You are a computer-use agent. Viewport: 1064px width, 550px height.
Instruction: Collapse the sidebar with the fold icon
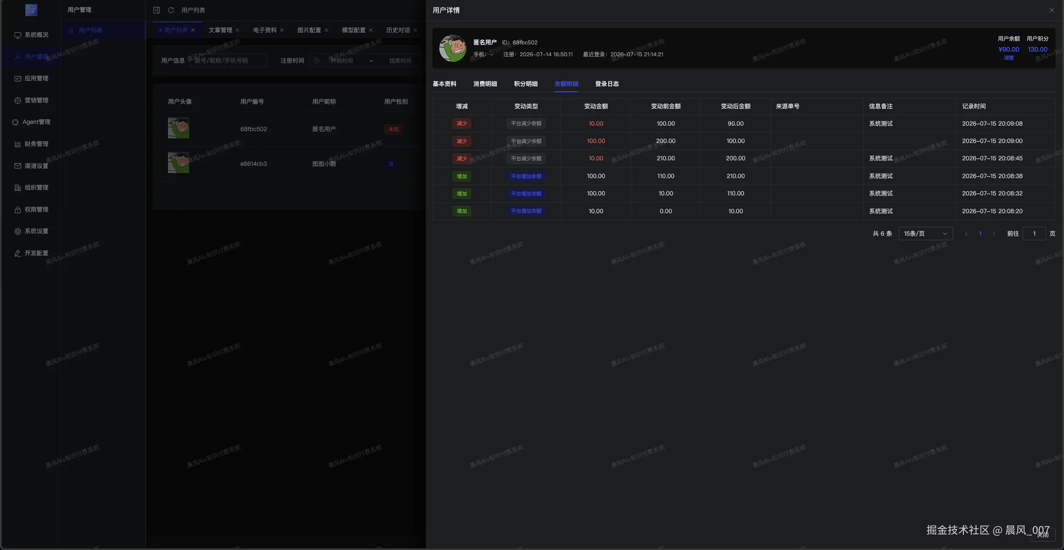[x=157, y=10]
